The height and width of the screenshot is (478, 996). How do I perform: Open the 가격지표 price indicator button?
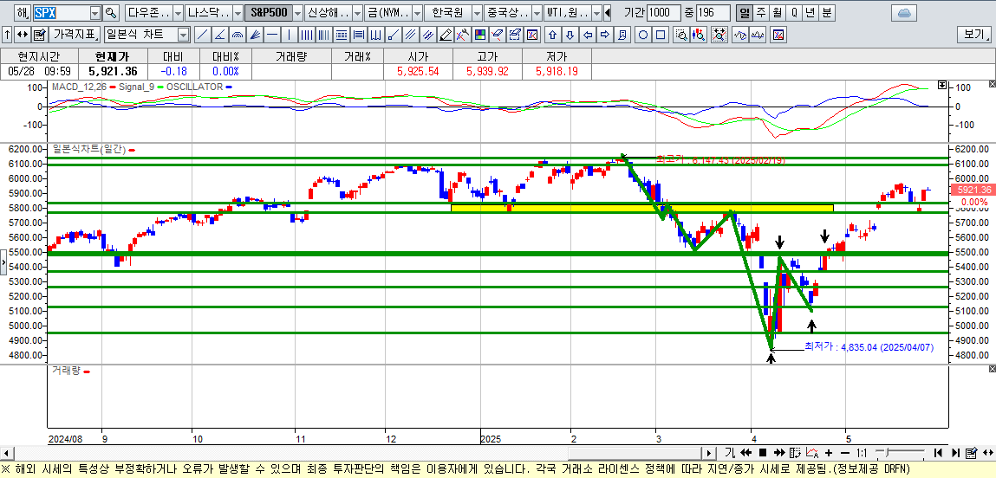75,35
